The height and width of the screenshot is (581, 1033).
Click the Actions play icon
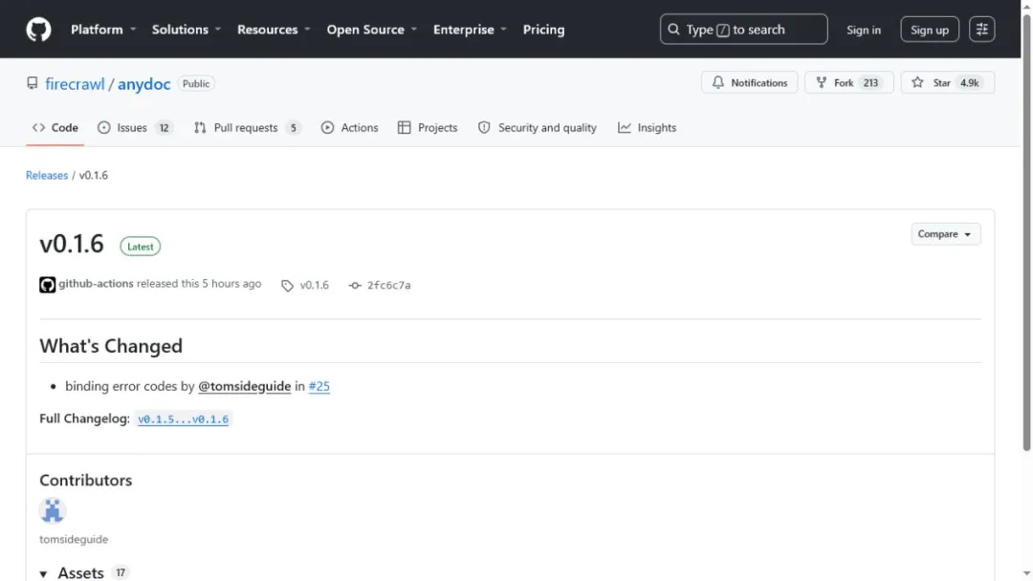tap(327, 128)
